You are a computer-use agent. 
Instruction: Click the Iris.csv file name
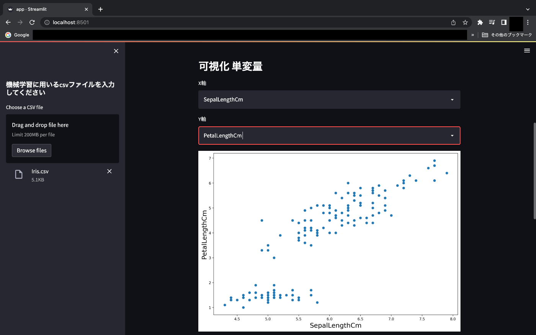(x=40, y=172)
